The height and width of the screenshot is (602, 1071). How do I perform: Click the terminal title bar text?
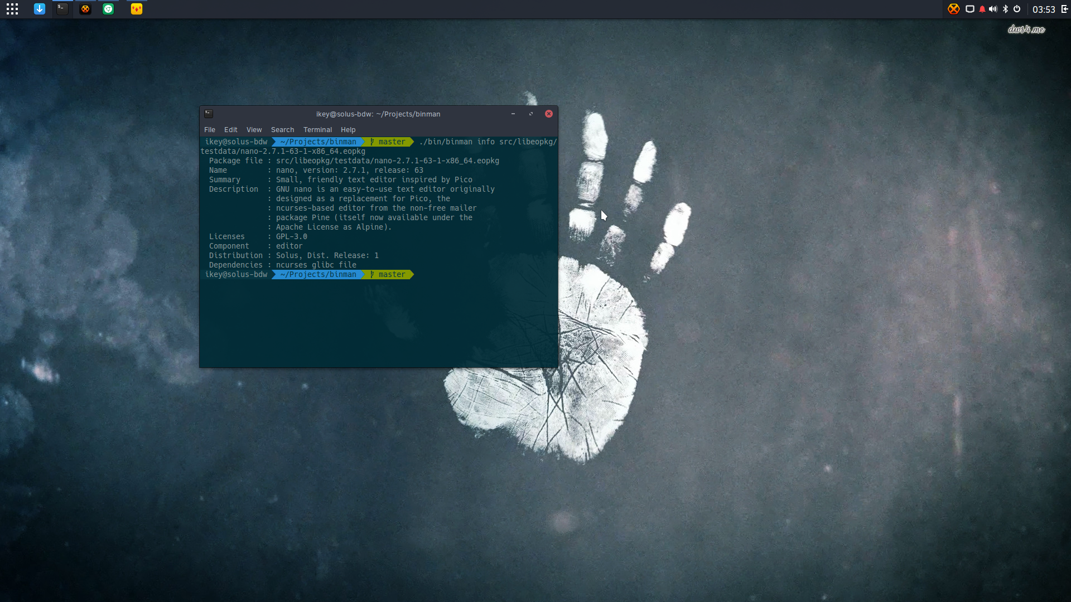[x=378, y=114]
